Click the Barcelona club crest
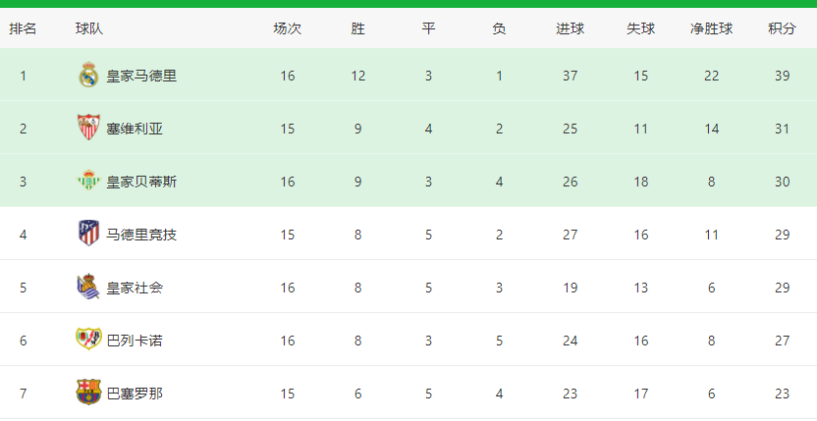 point(88,393)
